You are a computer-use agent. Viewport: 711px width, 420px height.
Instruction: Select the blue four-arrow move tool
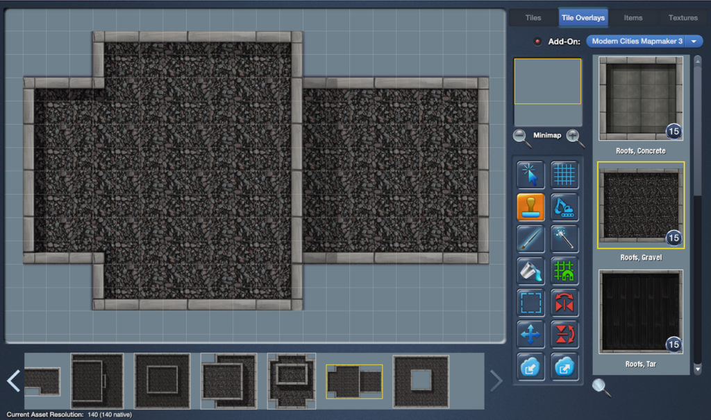530,335
